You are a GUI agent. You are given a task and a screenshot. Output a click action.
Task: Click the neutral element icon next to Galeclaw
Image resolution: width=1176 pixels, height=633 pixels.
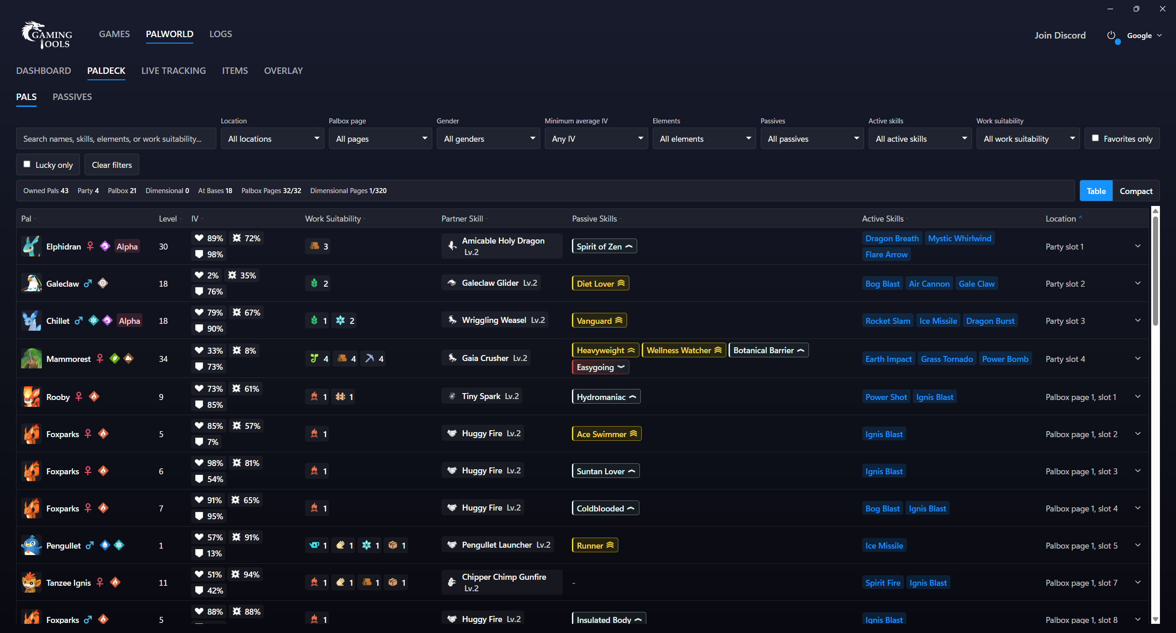(103, 283)
